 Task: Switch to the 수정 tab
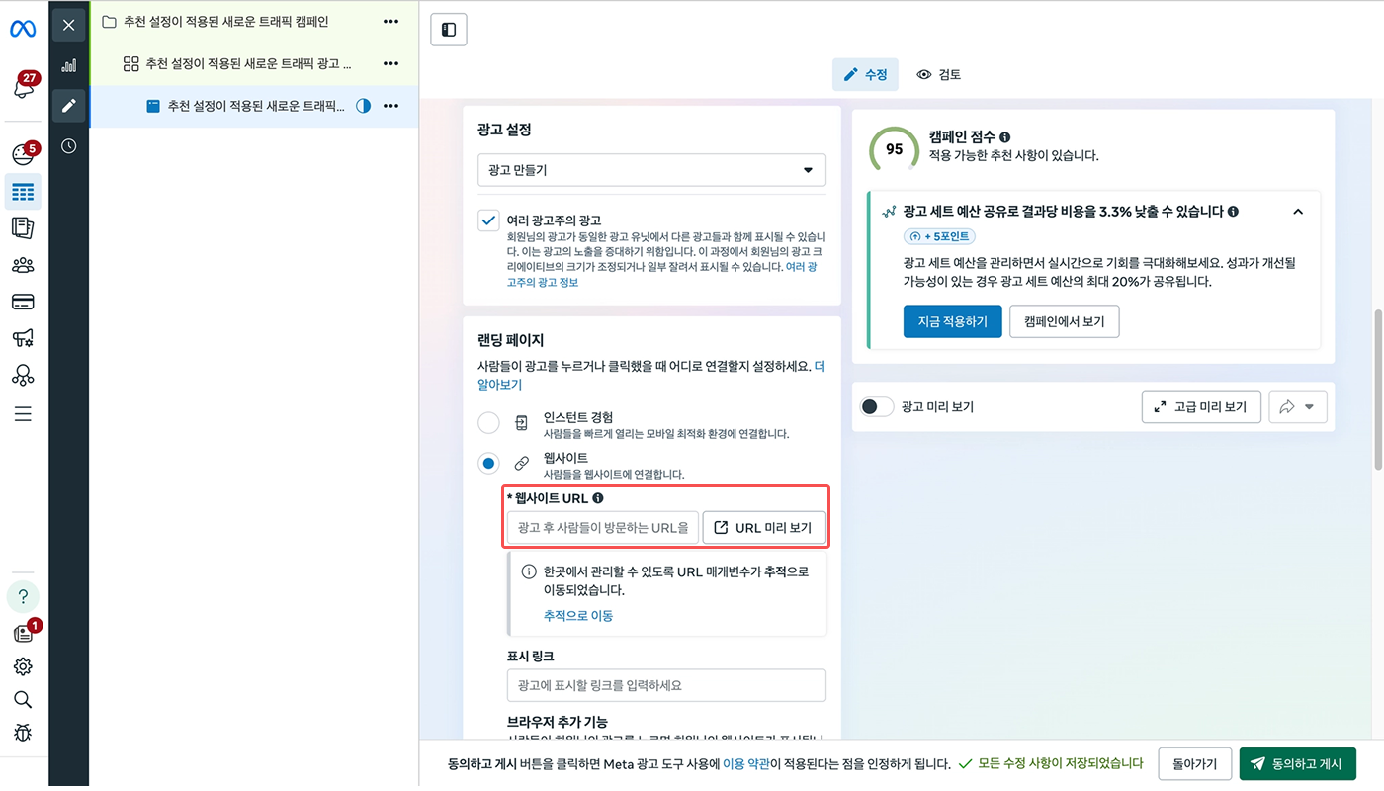click(865, 74)
